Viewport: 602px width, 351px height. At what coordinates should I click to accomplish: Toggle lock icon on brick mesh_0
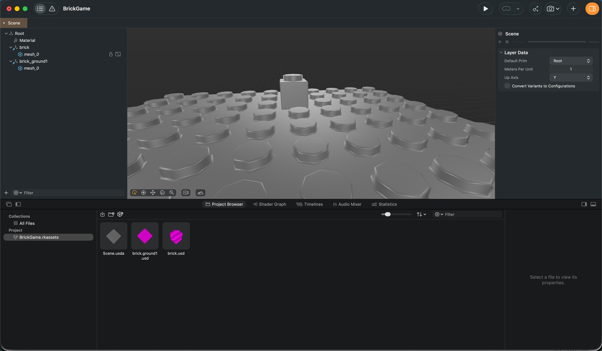(x=111, y=54)
